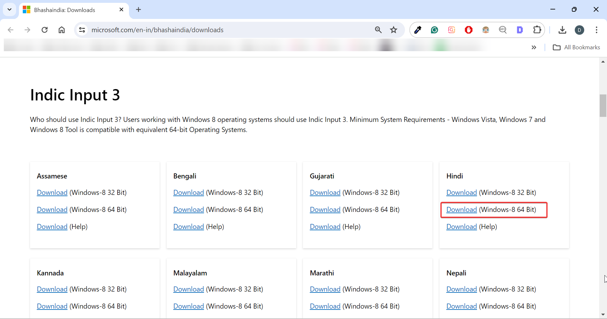This screenshot has height=319, width=607.
Task: Download Gujarati Windows-8 32 Bit
Action: click(x=325, y=193)
